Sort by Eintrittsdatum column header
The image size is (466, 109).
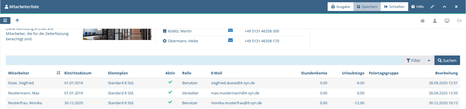click(x=78, y=73)
